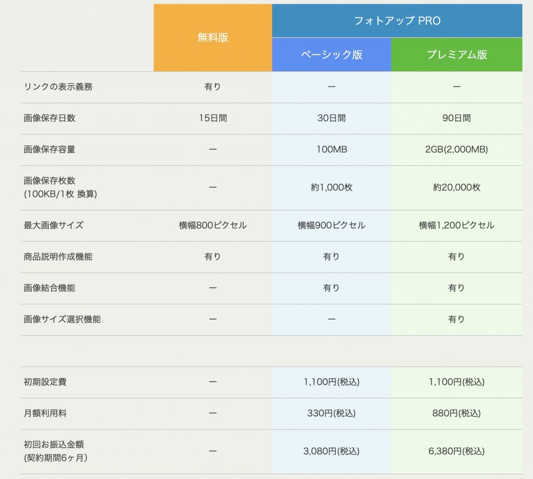533x479 pixels.
Task: Click 330円(税込) monthly fee cell
Action: tap(332, 413)
